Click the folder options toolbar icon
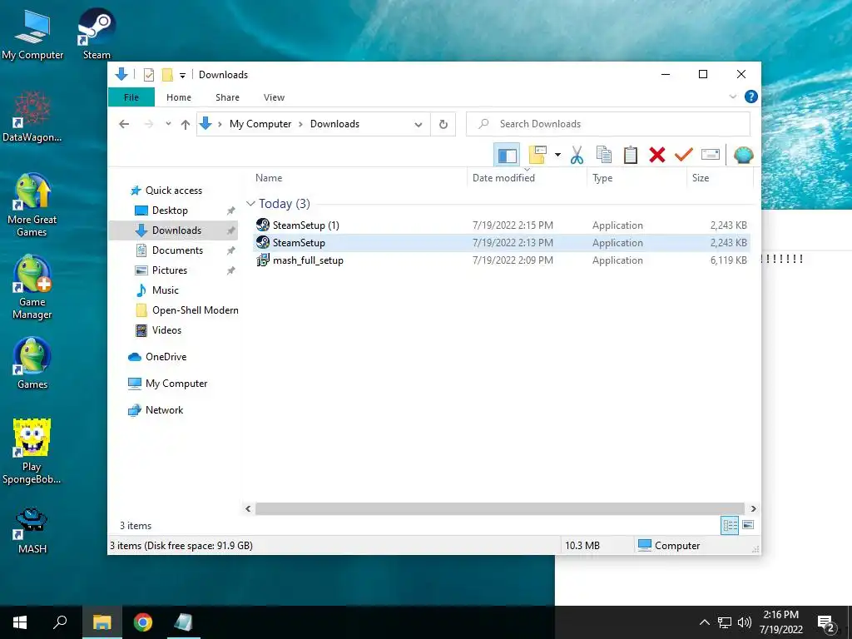Viewport: 852px width, 639px height. point(537,155)
